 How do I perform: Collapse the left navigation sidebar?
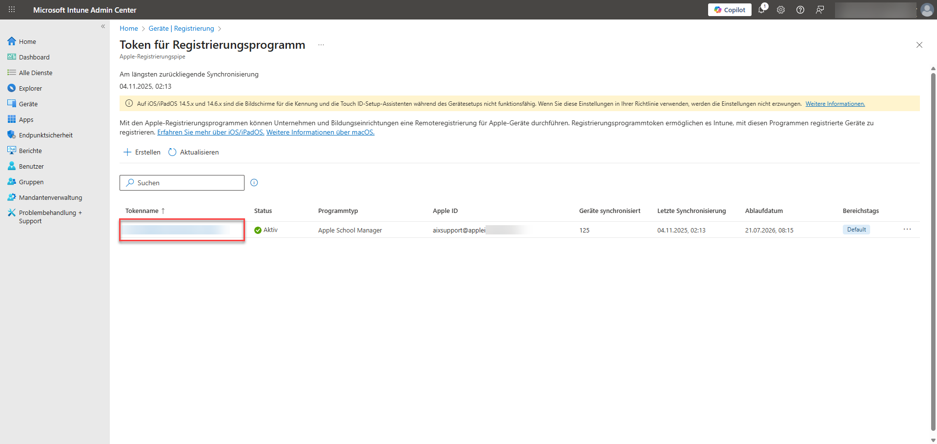tap(103, 27)
